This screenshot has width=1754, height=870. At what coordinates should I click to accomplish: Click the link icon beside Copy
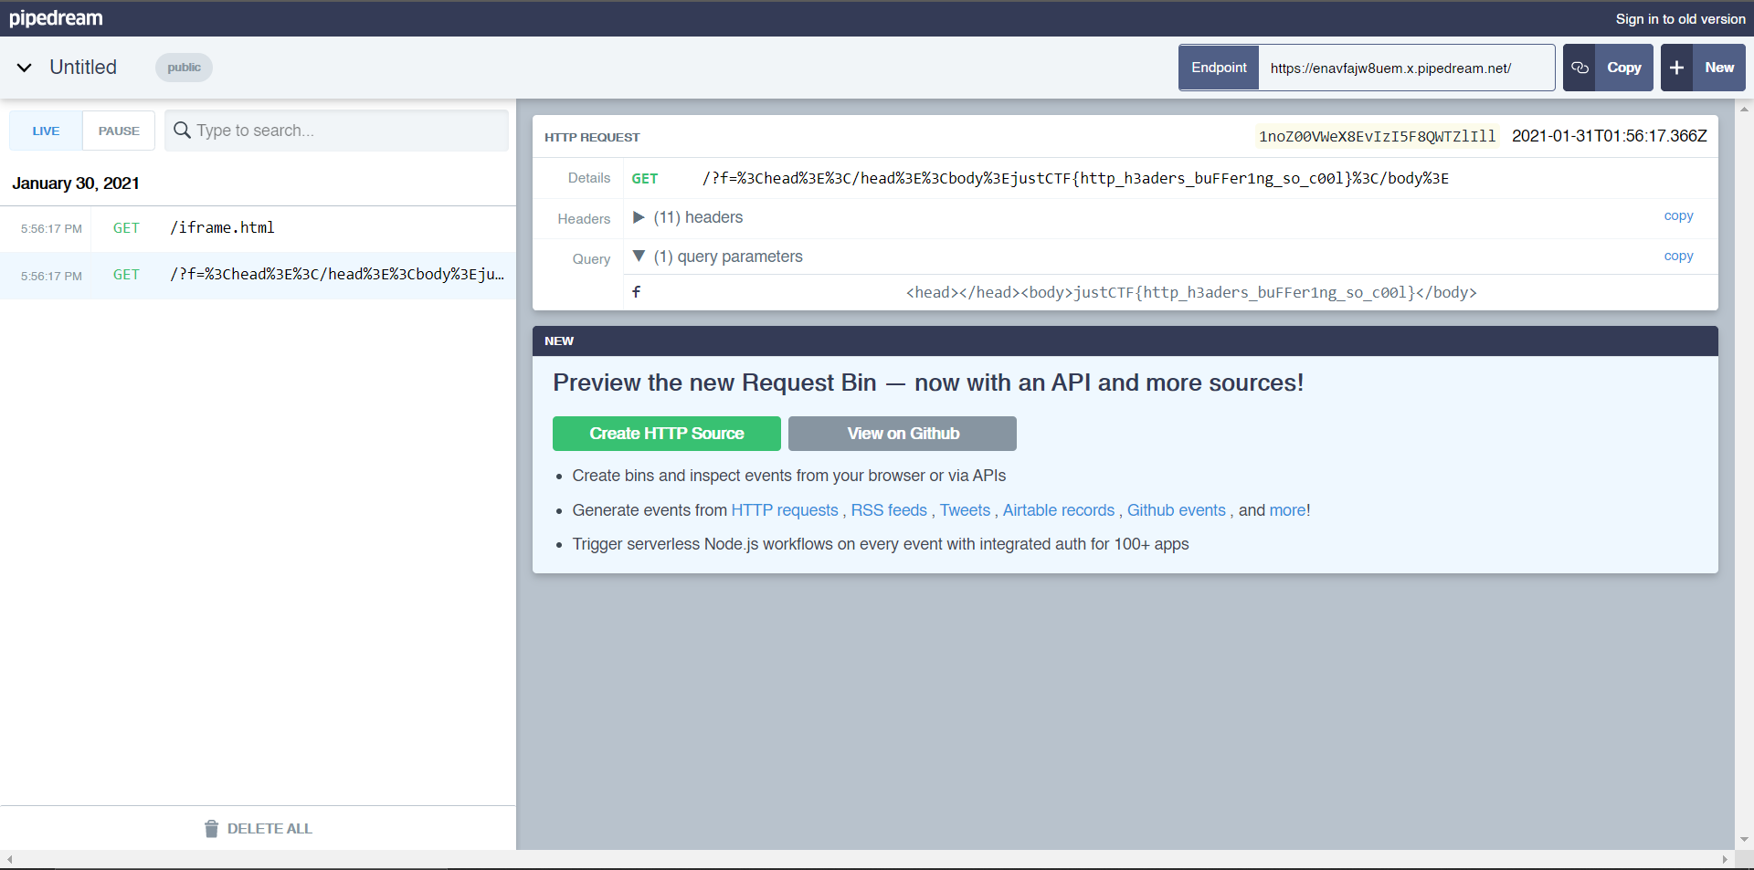1580,68
